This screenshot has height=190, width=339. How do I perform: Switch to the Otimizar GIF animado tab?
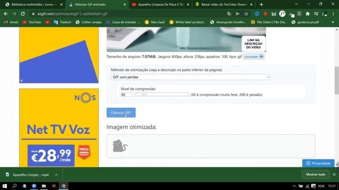point(96,5)
